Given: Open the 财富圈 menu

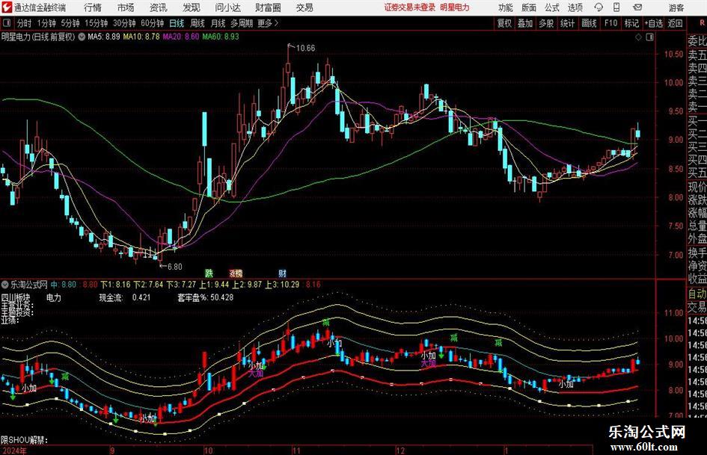Looking at the screenshot, I should coord(268,7).
